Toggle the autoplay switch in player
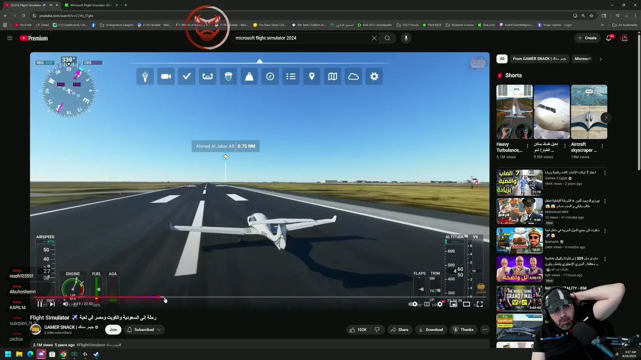The height and width of the screenshot is (360, 641). [x=413, y=304]
